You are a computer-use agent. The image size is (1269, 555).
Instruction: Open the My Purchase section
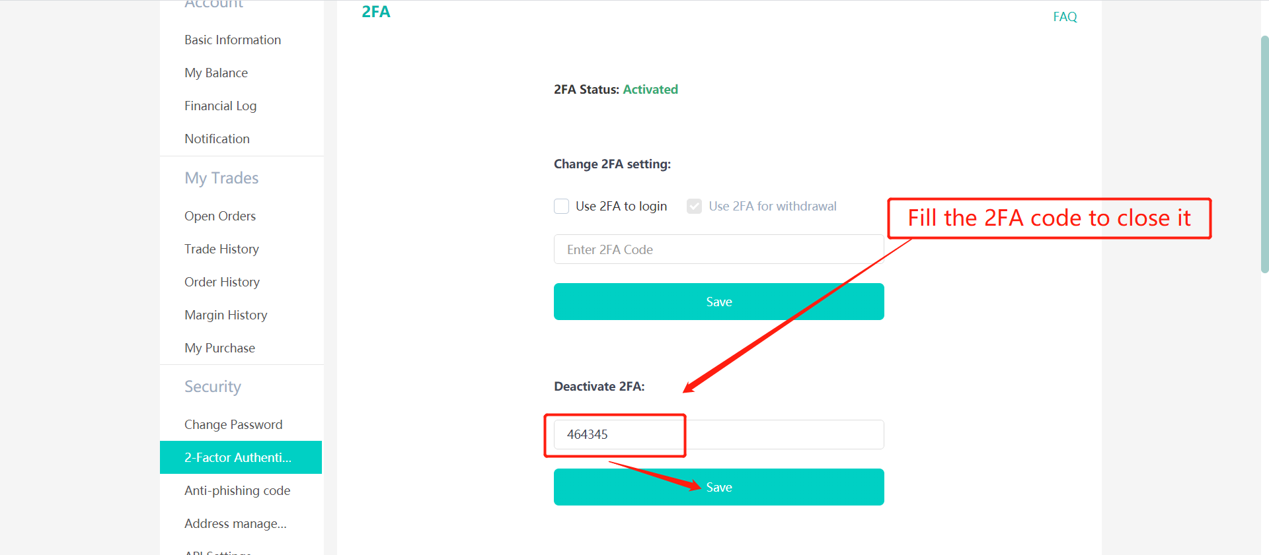coord(219,348)
